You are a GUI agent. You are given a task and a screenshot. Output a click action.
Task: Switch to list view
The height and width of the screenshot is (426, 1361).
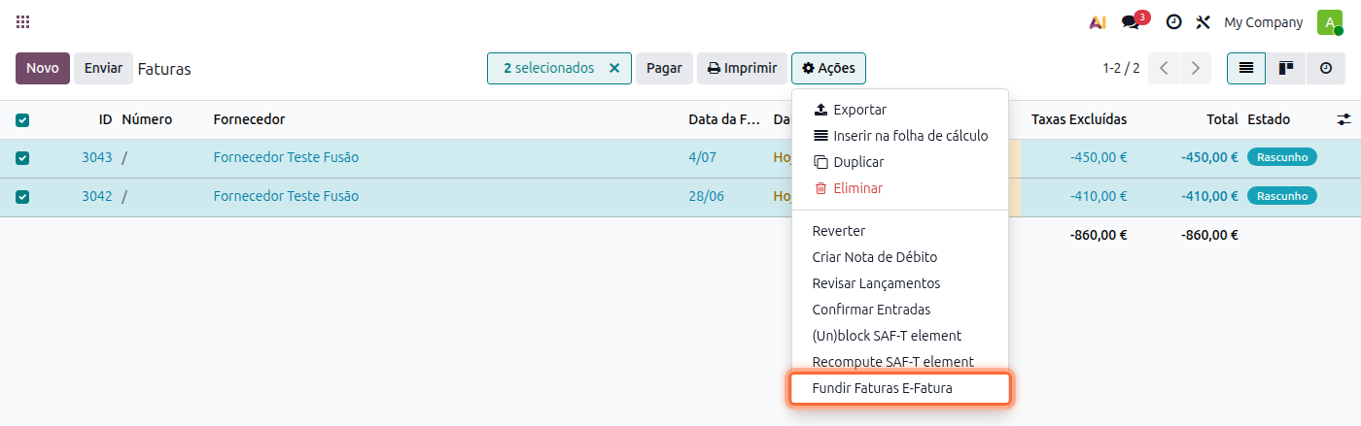click(1245, 69)
